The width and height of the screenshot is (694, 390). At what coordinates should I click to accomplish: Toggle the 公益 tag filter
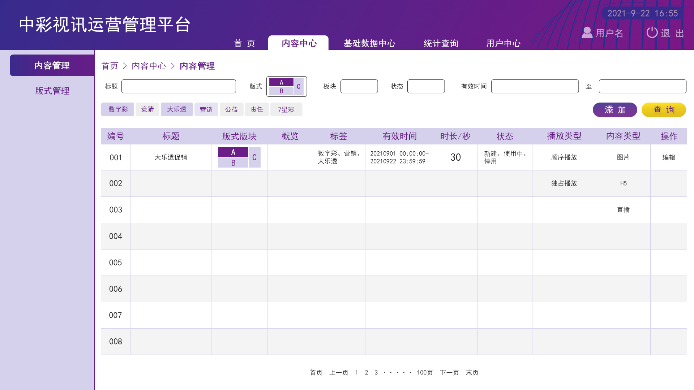point(231,109)
